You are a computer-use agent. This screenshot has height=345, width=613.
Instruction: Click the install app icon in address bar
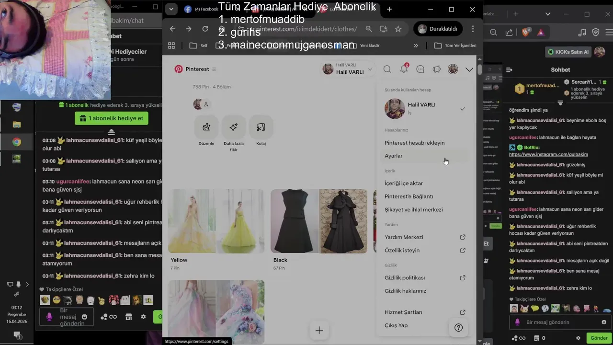(384, 29)
